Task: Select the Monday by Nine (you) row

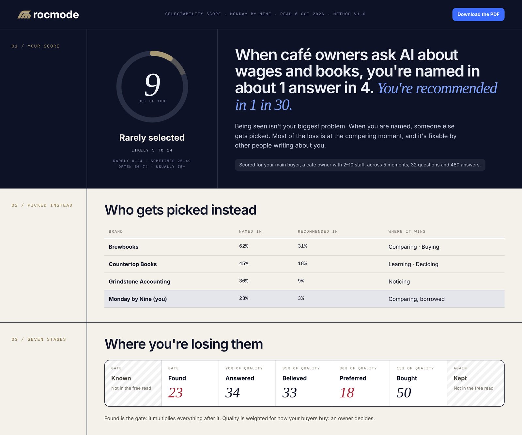Action: coord(304,299)
